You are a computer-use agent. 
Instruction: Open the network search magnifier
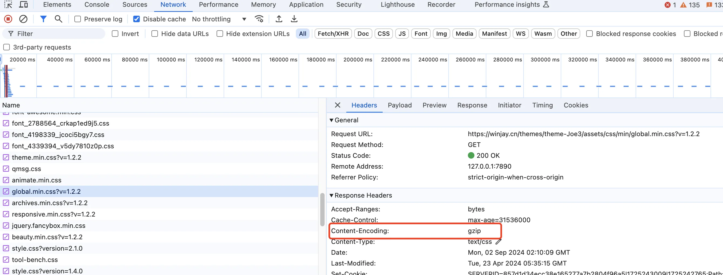[58, 19]
